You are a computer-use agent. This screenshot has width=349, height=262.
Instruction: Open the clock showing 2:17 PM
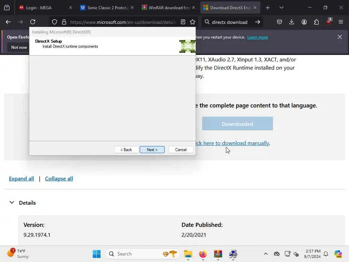coord(312,254)
